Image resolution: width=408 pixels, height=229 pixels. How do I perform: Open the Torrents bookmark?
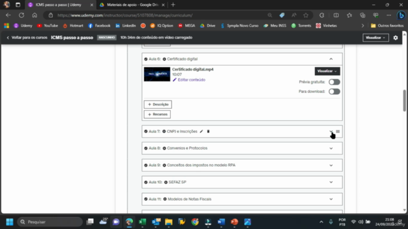click(302, 25)
